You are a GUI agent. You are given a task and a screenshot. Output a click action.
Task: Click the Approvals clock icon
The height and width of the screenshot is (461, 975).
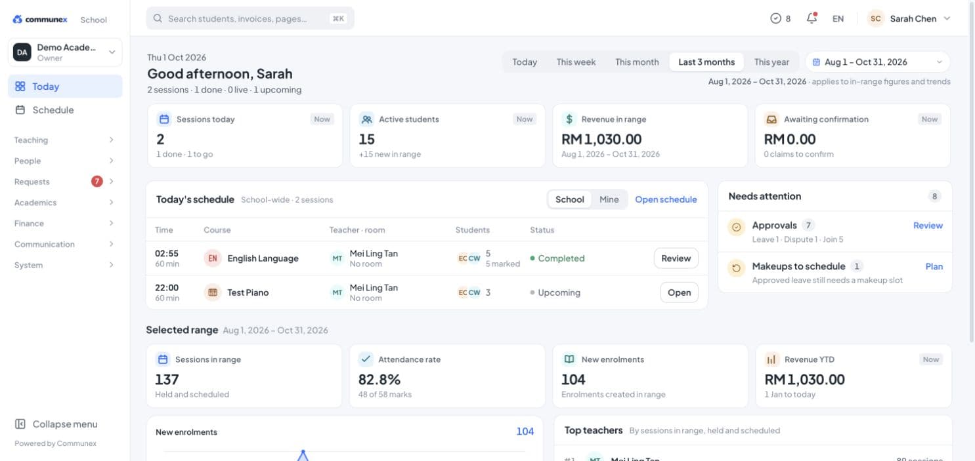[x=737, y=228]
